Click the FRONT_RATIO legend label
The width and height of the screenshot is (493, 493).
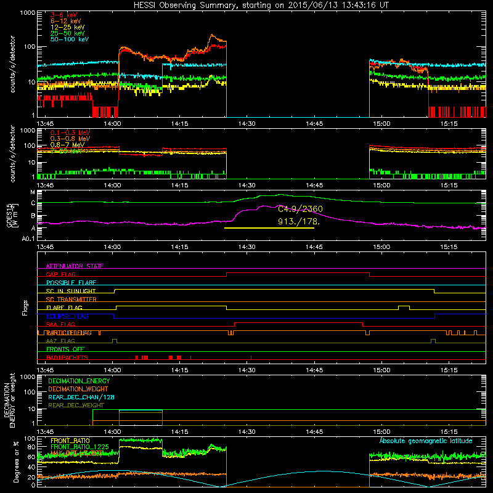tap(70, 441)
